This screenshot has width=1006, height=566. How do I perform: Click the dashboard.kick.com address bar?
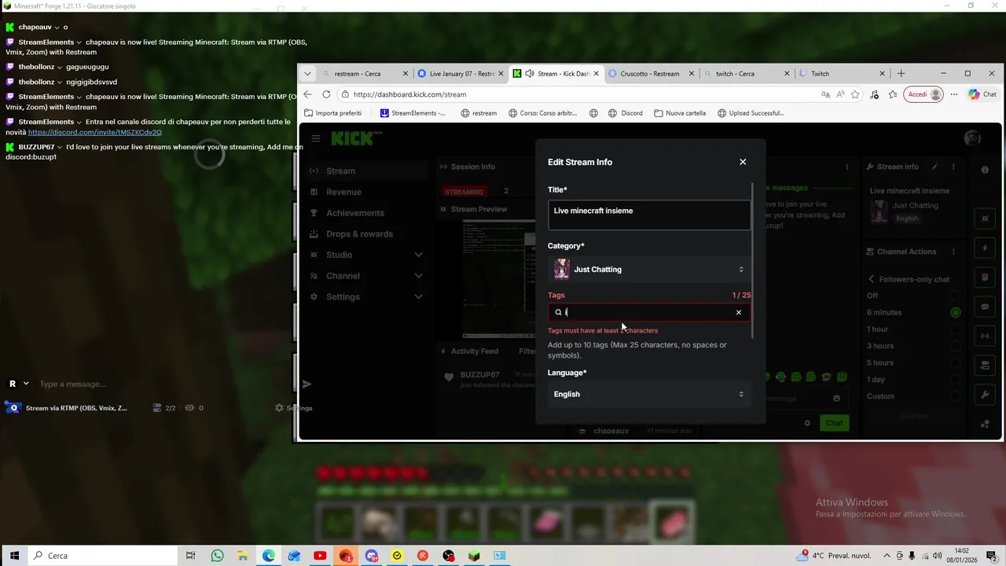point(578,94)
